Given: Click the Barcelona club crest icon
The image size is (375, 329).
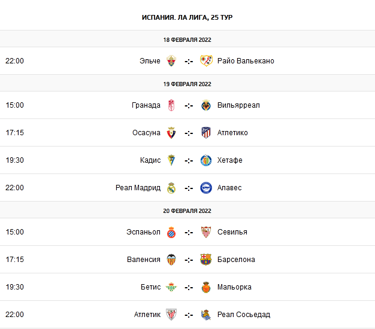Looking at the screenshot, I should click(206, 260).
